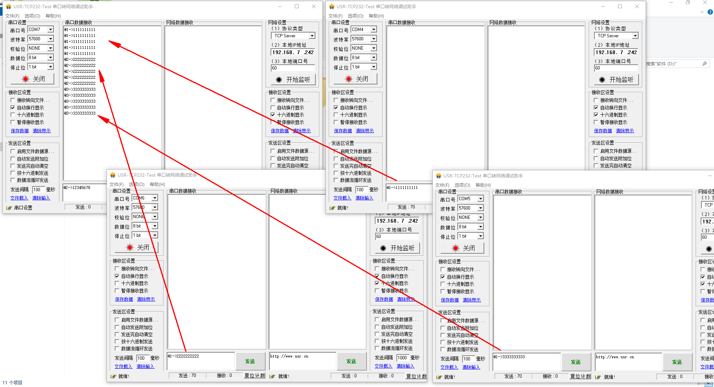Open the COM5 serial port number dropdown
Screen dimensions: 714x387
pos(480,199)
